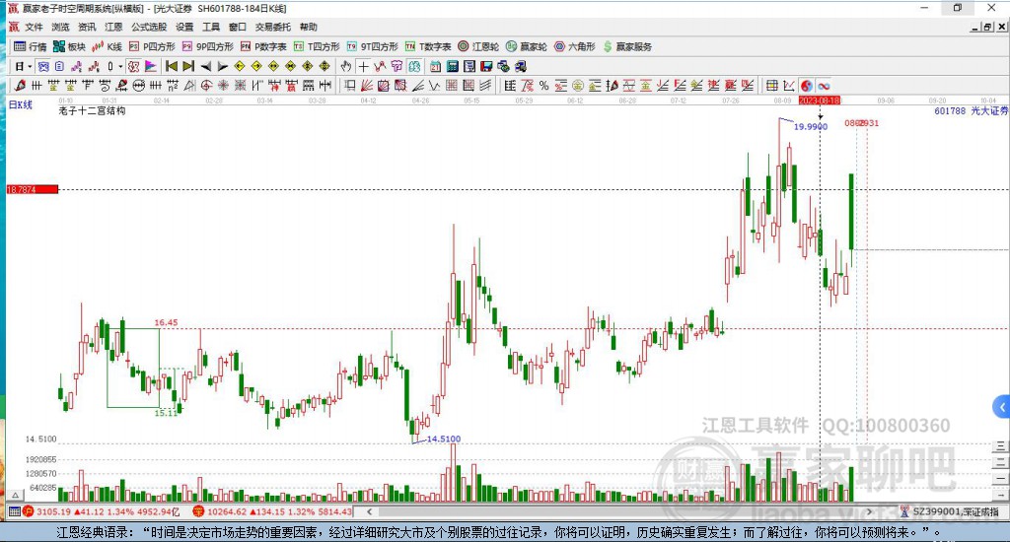Open the 江恩轮 Gann wheel
Viewport: 1010px width, 542px height.
(x=478, y=46)
